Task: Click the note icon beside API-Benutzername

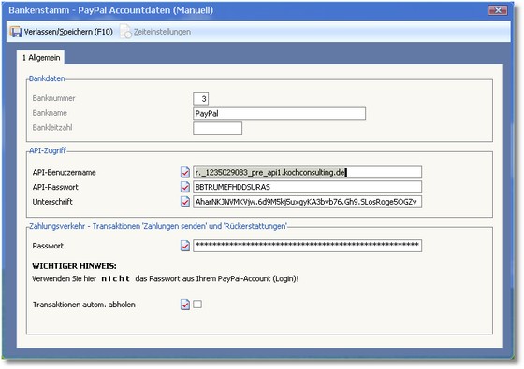Action: (185, 172)
